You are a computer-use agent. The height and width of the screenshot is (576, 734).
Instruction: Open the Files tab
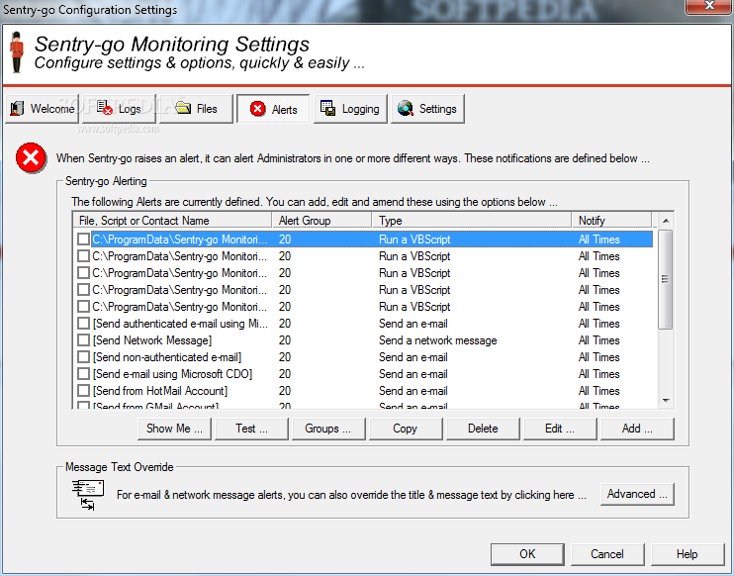coord(196,109)
